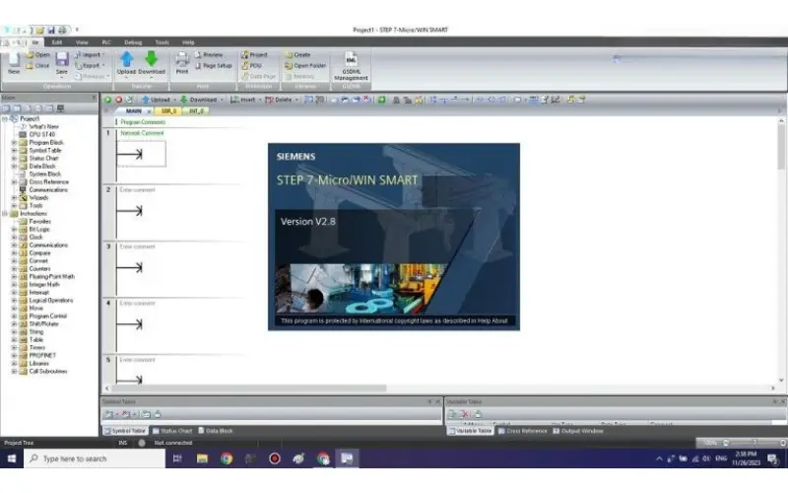Click Page Setup in the Print group
Viewport: 788px width, 493px height.
coord(214,65)
